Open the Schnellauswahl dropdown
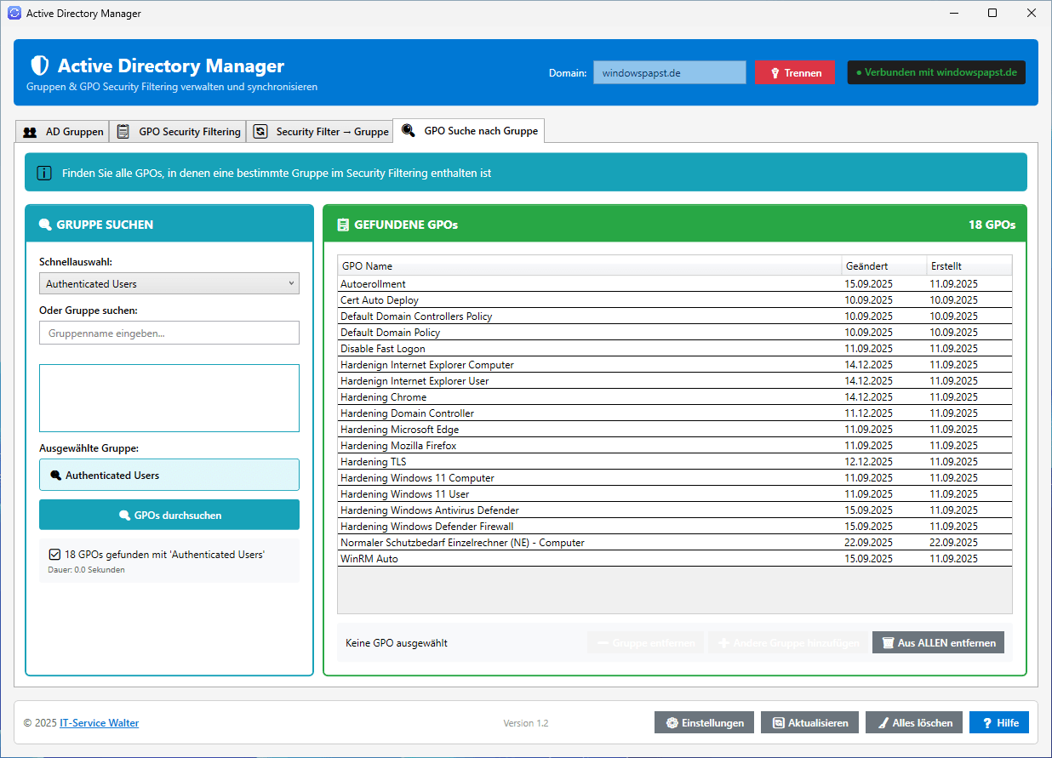The height and width of the screenshot is (758, 1052). [x=169, y=283]
